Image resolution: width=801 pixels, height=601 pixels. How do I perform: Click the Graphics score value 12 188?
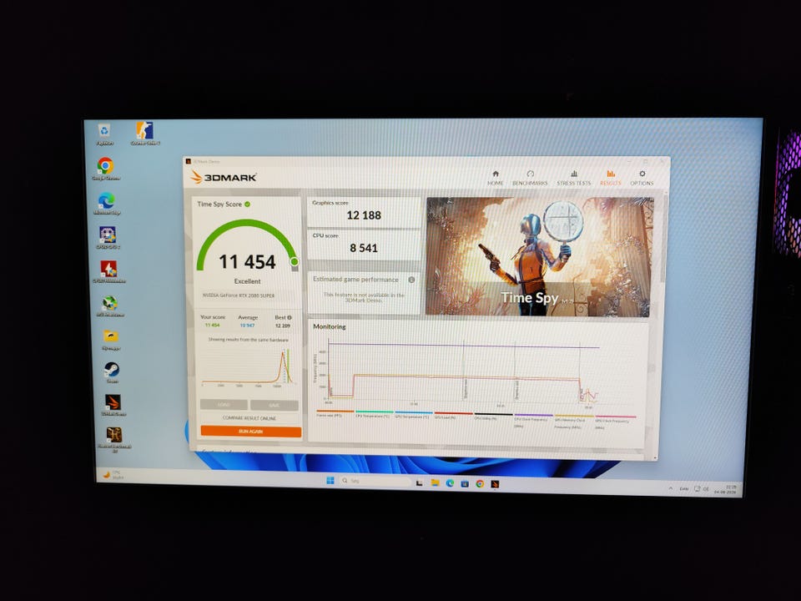364,215
